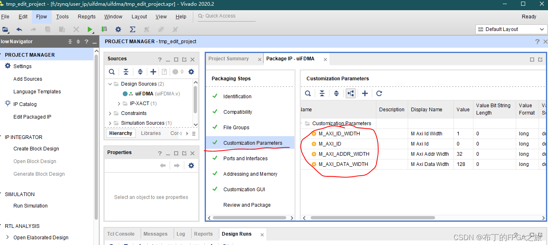The image size is (548, 245).
Task: Add sources with the plus icon
Action: coord(153,72)
